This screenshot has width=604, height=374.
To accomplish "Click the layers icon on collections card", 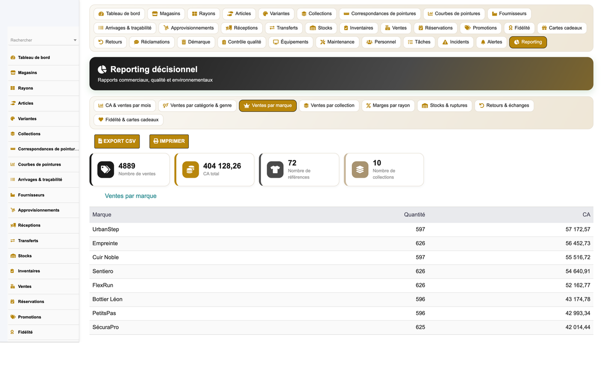I will click(x=360, y=170).
